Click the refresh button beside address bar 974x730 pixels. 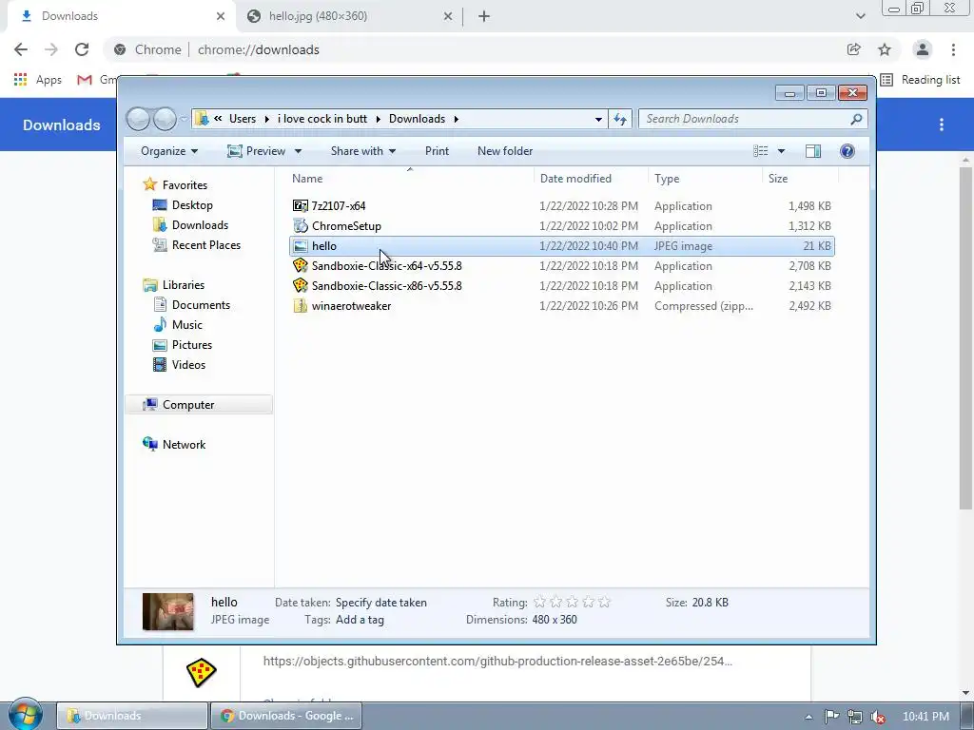click(620, 119)
